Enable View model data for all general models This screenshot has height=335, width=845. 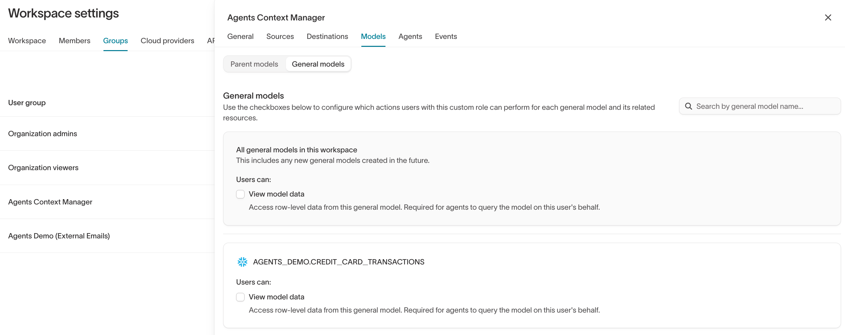tap(240, 194)
